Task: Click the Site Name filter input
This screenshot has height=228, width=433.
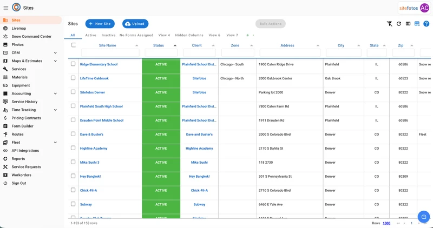Action: [110, 52]
